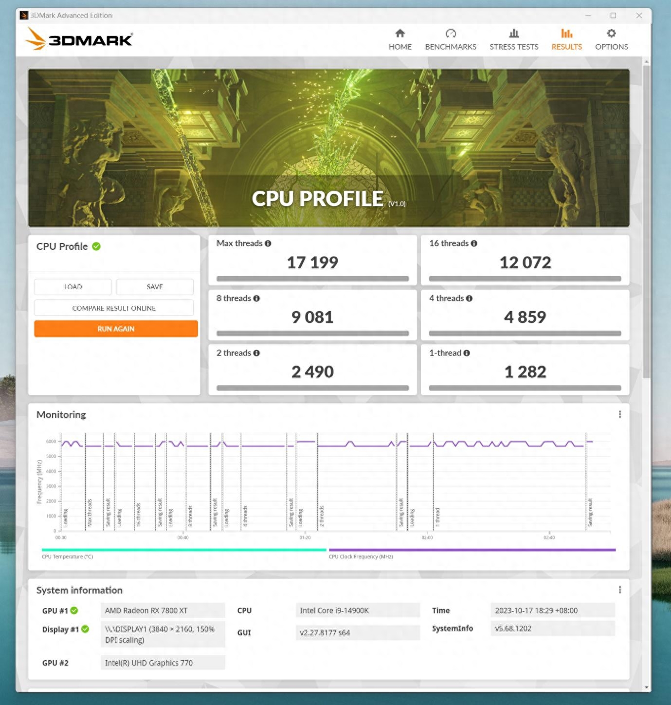The height and width of the screenshot is (705, 671).
Task: Open Stress Tests bar chart icon
Action: 514,33
